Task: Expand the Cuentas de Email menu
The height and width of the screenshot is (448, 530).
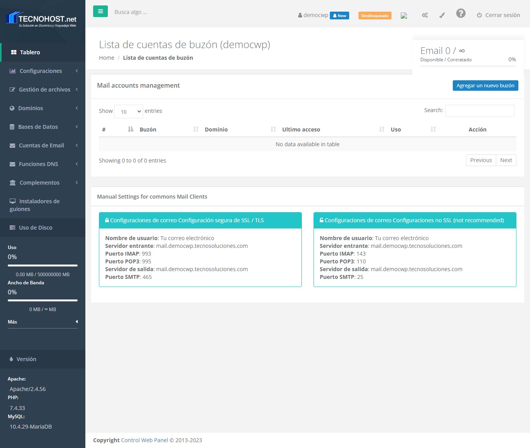Action: [42, 145]
